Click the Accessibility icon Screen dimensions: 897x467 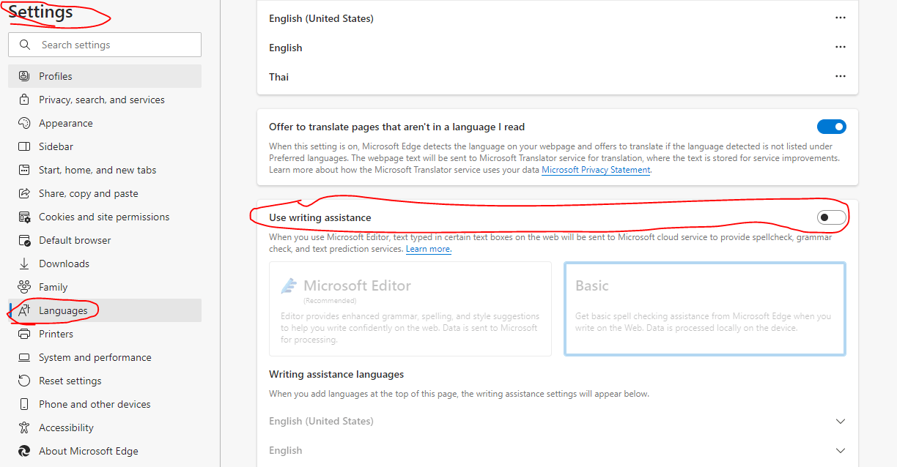(x=24, y=427)
